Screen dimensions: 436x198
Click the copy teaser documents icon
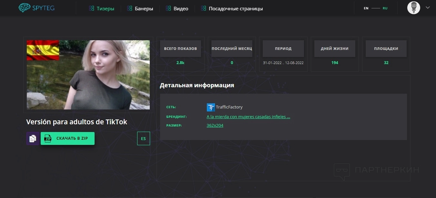pyautogui.click(x=33, y=138)
